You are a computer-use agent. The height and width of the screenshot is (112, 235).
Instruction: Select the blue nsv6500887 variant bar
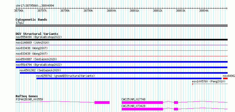[x=121, y=62]
